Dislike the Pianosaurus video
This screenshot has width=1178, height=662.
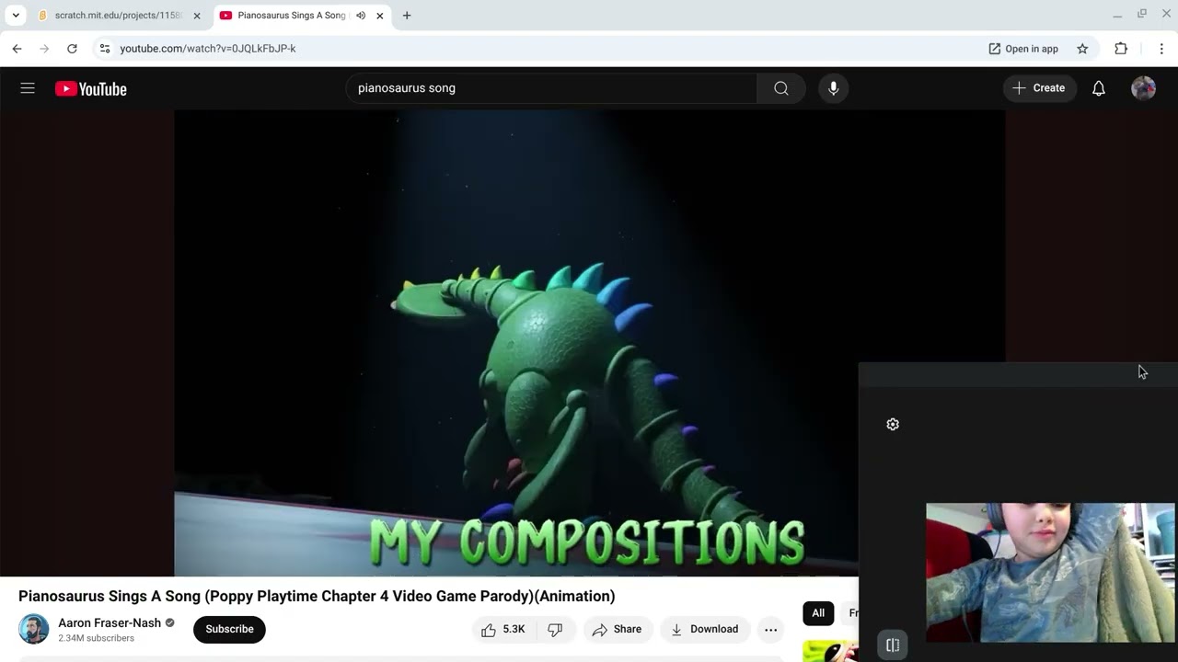tap(555, 629)
